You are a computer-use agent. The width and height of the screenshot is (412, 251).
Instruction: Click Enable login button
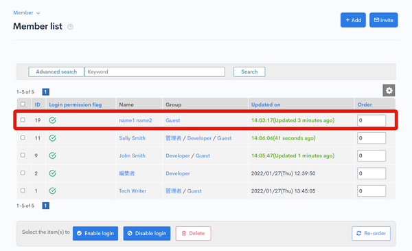95,233
